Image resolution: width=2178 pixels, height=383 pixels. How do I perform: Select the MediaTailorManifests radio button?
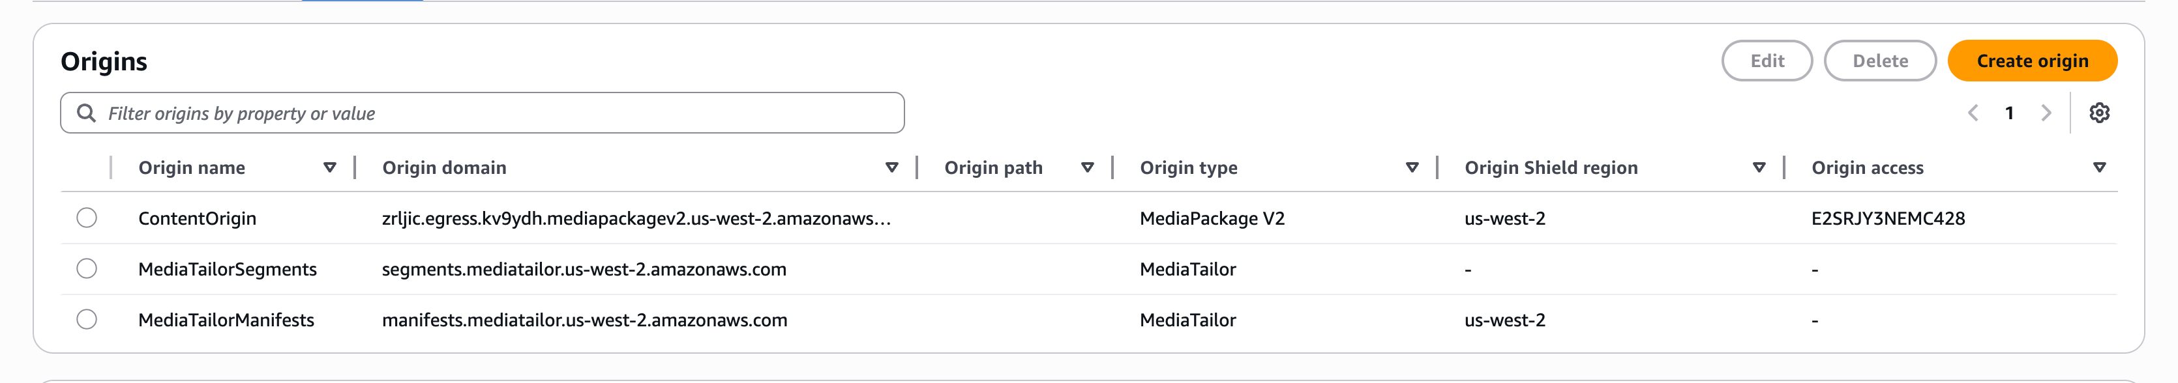(87, 320)
